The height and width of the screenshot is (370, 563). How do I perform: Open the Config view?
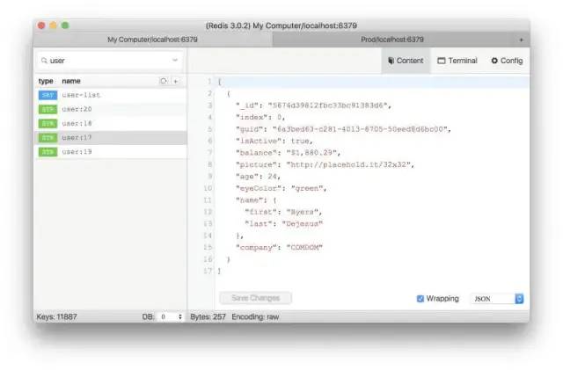coord(507,61)
